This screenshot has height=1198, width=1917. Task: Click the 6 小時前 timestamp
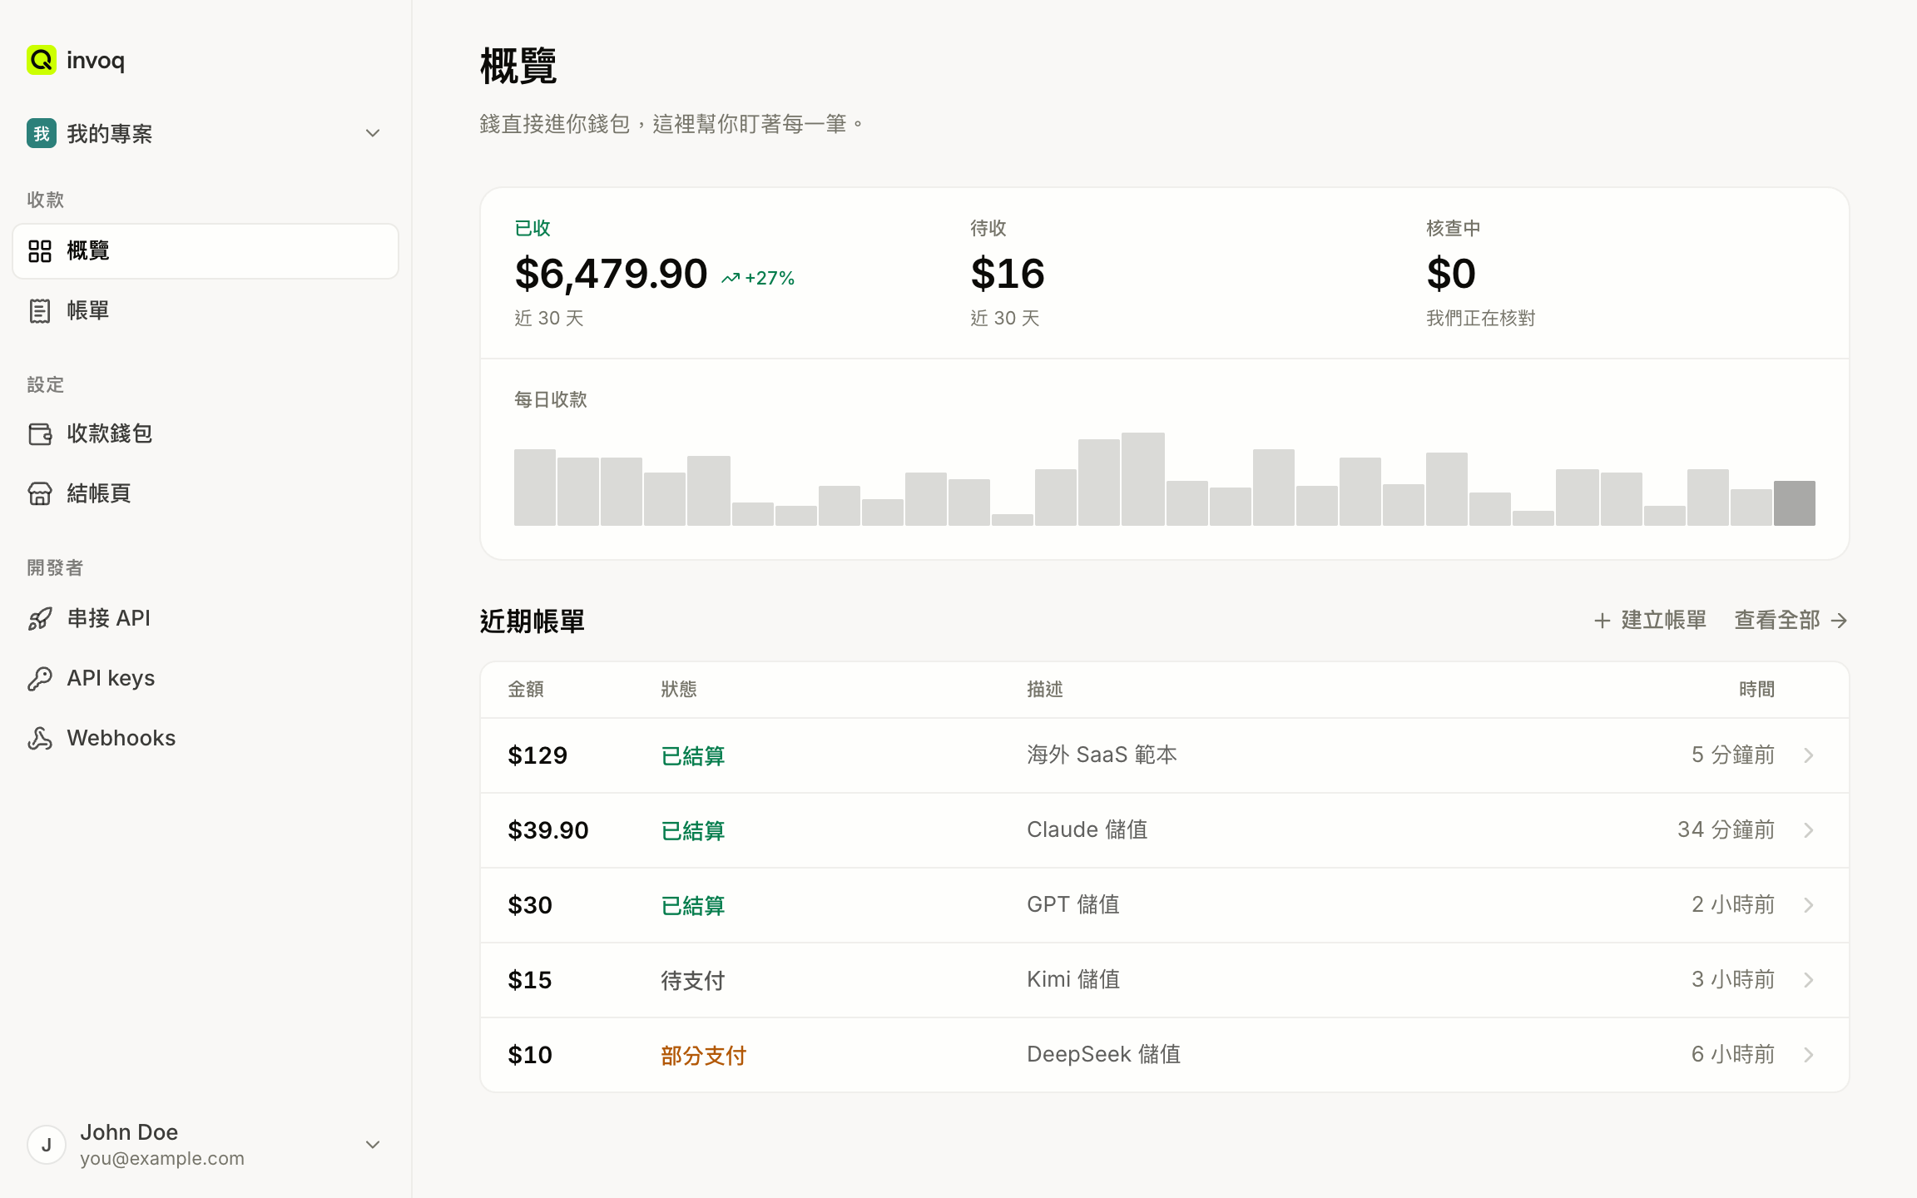pyautogui.click(x=1733, y=1055)
